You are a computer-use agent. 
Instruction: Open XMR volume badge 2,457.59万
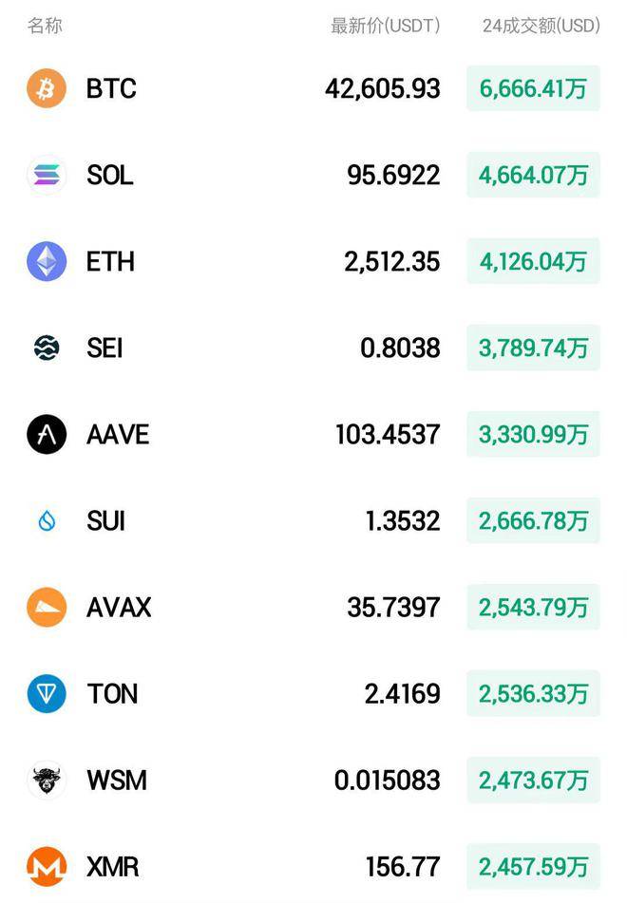click(533, 866)
